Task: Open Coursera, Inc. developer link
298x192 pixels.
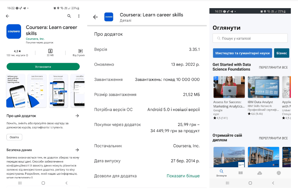Action: coord(35,39)
